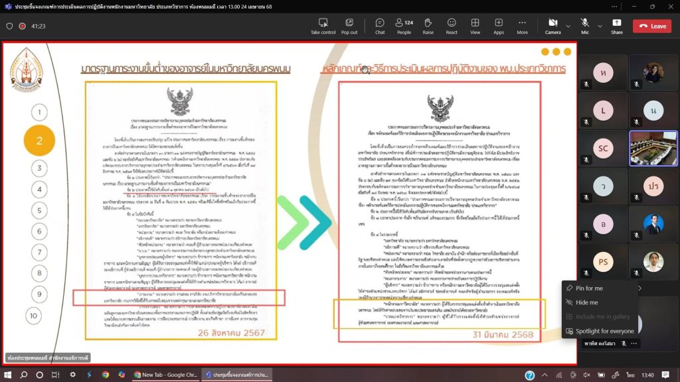Switch to New Tab - Google Chrome window

tap(165, 375)
